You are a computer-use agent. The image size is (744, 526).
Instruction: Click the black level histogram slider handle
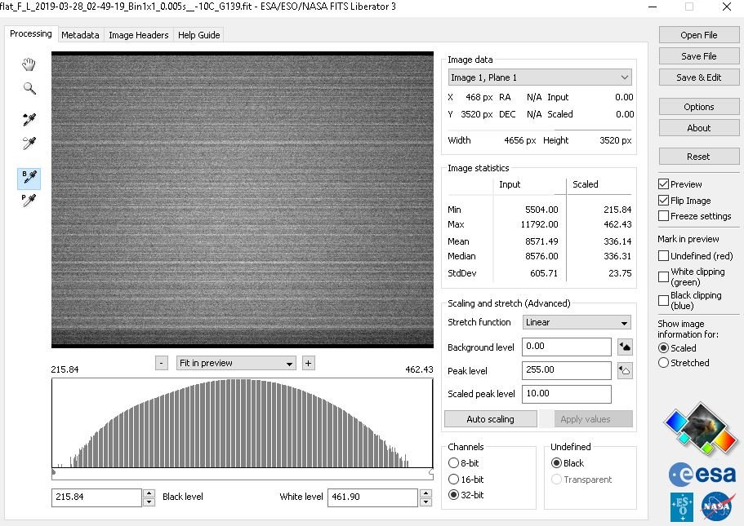coord(54,472)
